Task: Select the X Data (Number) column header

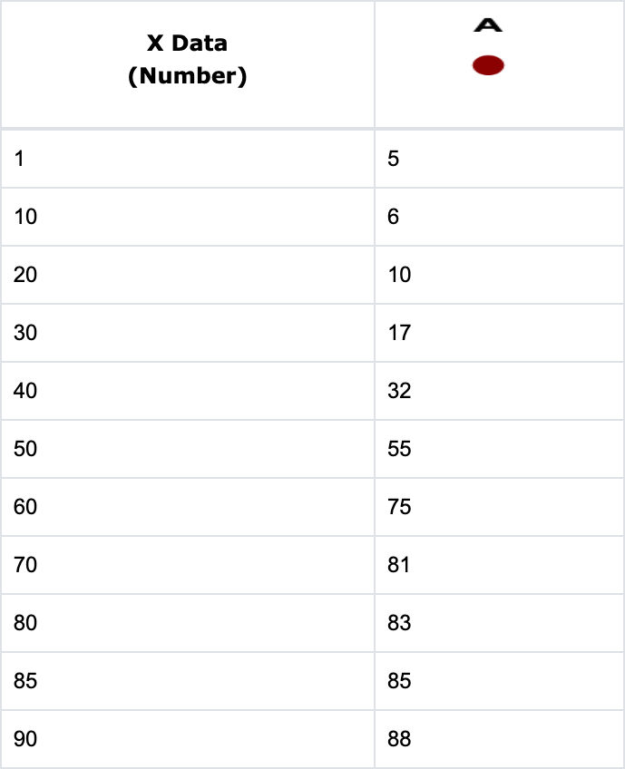Action: [x=188, y=60]
